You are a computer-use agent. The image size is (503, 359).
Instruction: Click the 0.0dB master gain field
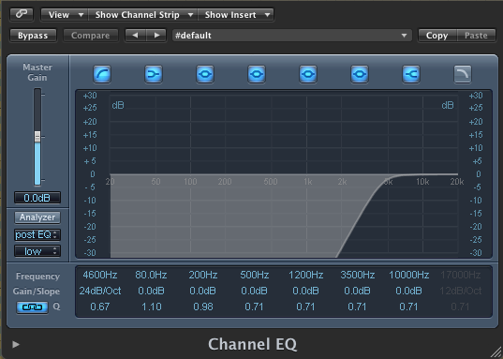coord(37,198)
